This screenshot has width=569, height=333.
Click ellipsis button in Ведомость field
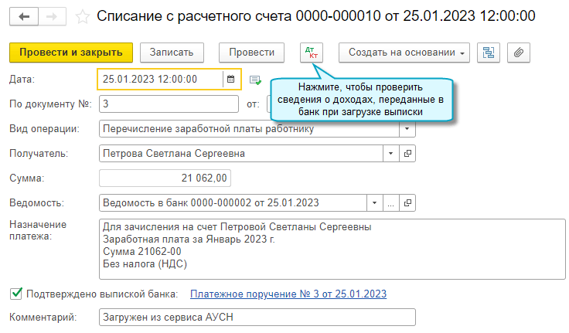click(391, 202)
